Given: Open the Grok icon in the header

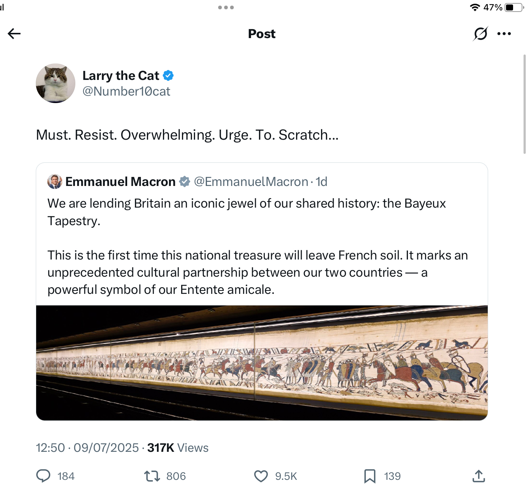Looking at the screenshot, I should (480, 34).
